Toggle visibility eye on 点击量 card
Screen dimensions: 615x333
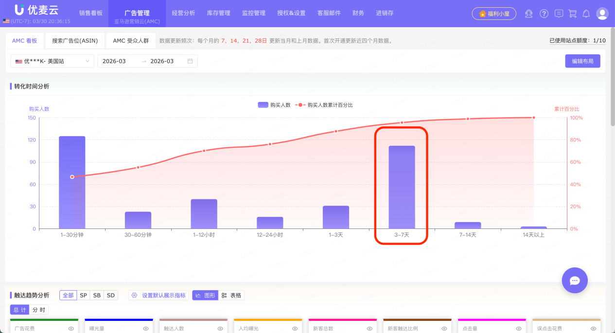coord(519,329)
